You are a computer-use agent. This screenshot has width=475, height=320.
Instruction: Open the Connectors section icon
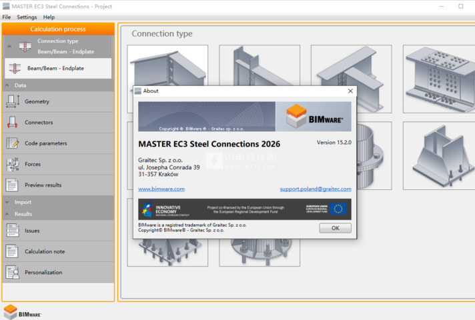click(x=13, y=123)
